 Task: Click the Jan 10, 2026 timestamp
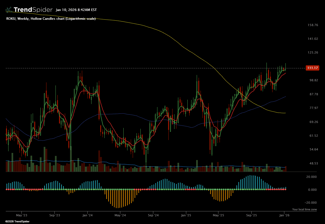point(76,10)
